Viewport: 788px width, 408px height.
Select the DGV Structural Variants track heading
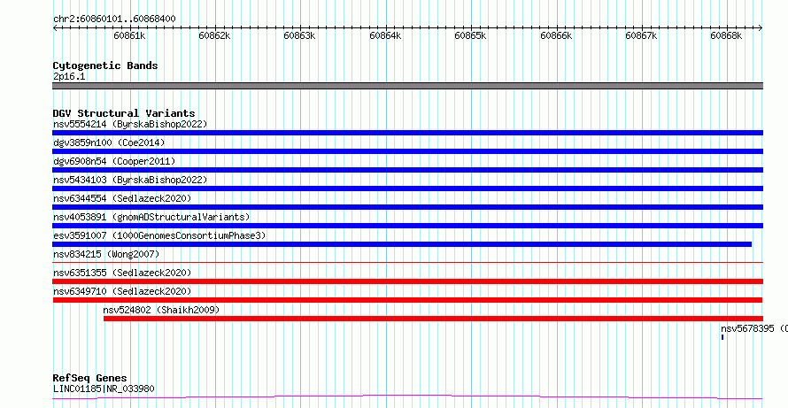tap(124, 113)
